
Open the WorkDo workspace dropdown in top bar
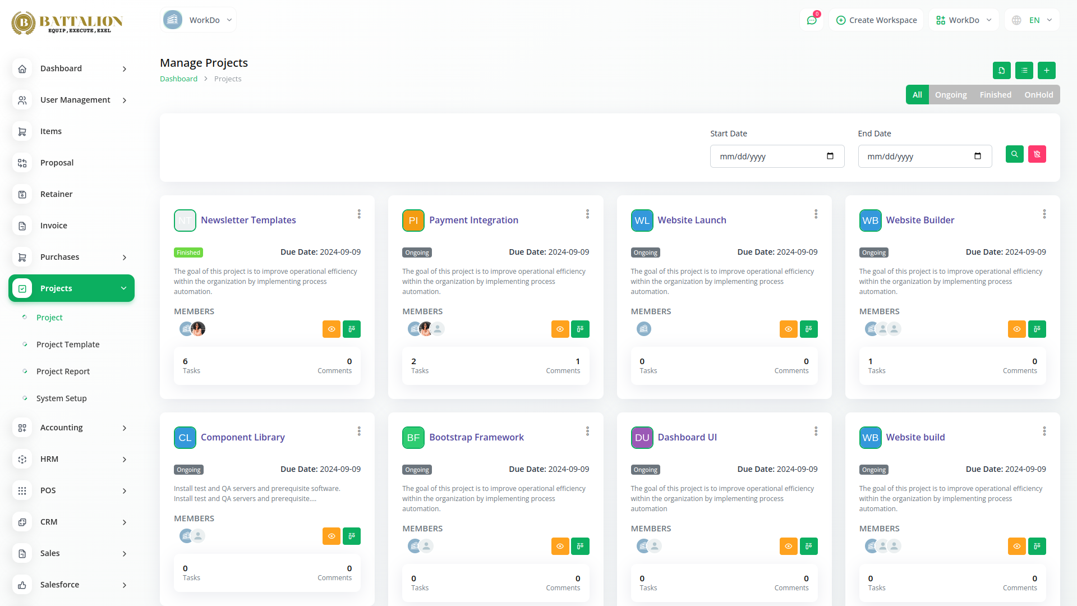963,20
